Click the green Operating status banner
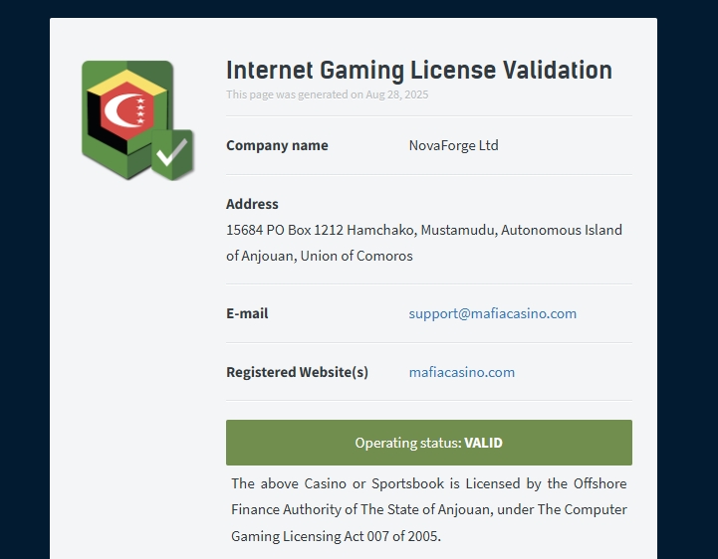Screen dimensions: 718x559 tap(429, 443)
